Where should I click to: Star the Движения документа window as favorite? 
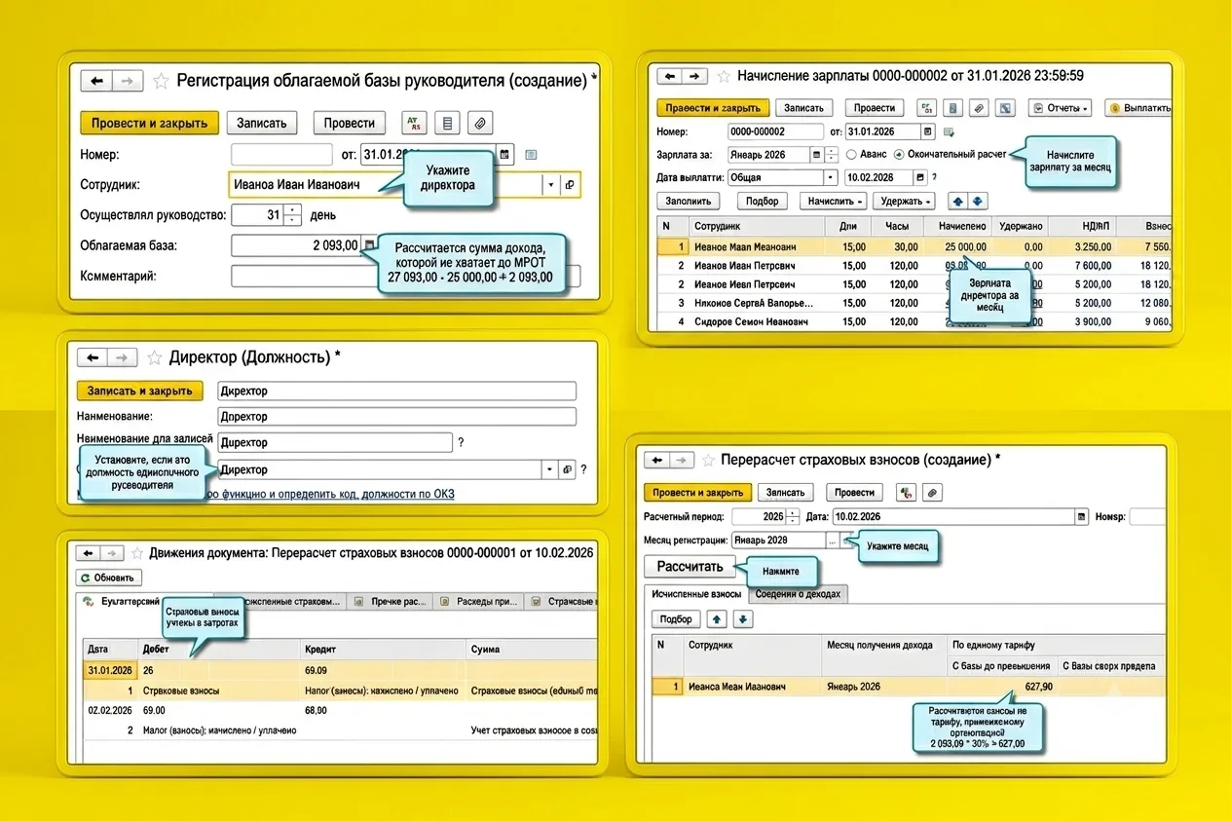[x=136, y=553]
